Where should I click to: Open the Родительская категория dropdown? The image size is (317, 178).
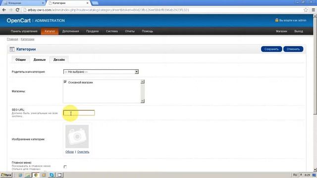(x=101, y=72)
